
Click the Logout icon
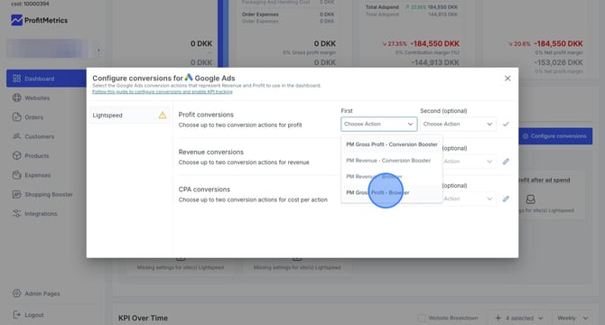[16, 315]
